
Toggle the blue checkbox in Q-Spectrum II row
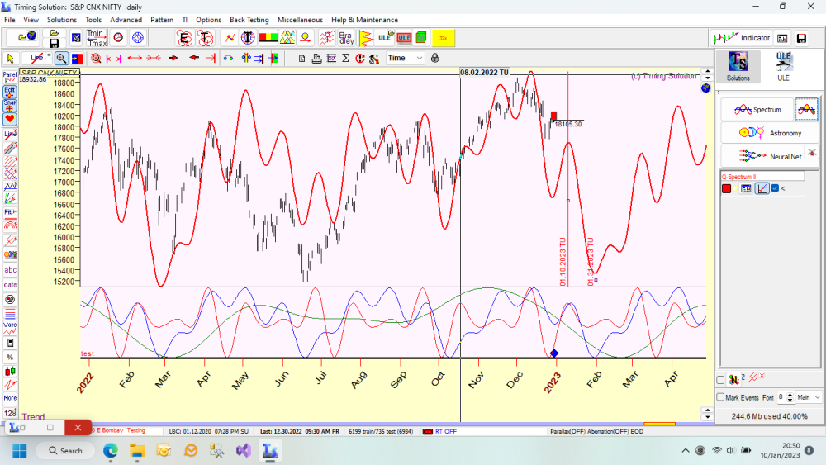pos(775,188)
